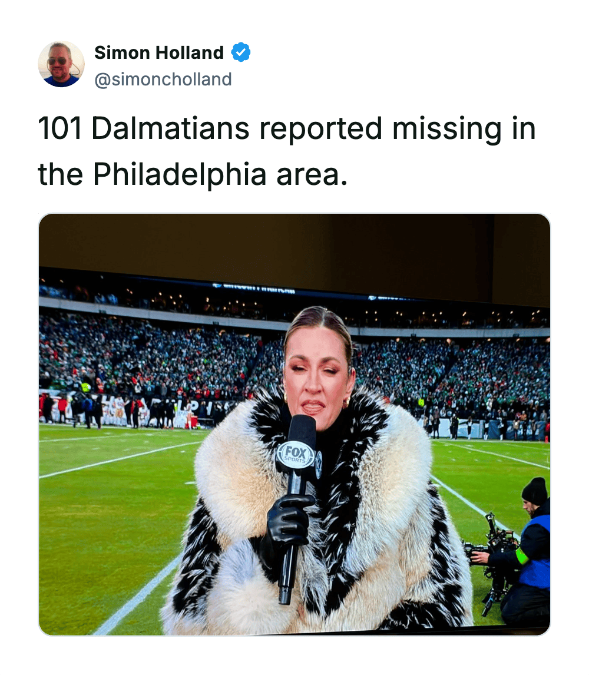Open the Simon Holland display name
The image size is (589, 675).
click(159, 52)
